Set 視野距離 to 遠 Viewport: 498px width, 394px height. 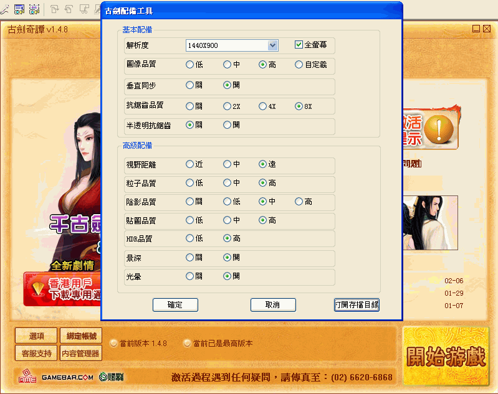tap(262, 164)
